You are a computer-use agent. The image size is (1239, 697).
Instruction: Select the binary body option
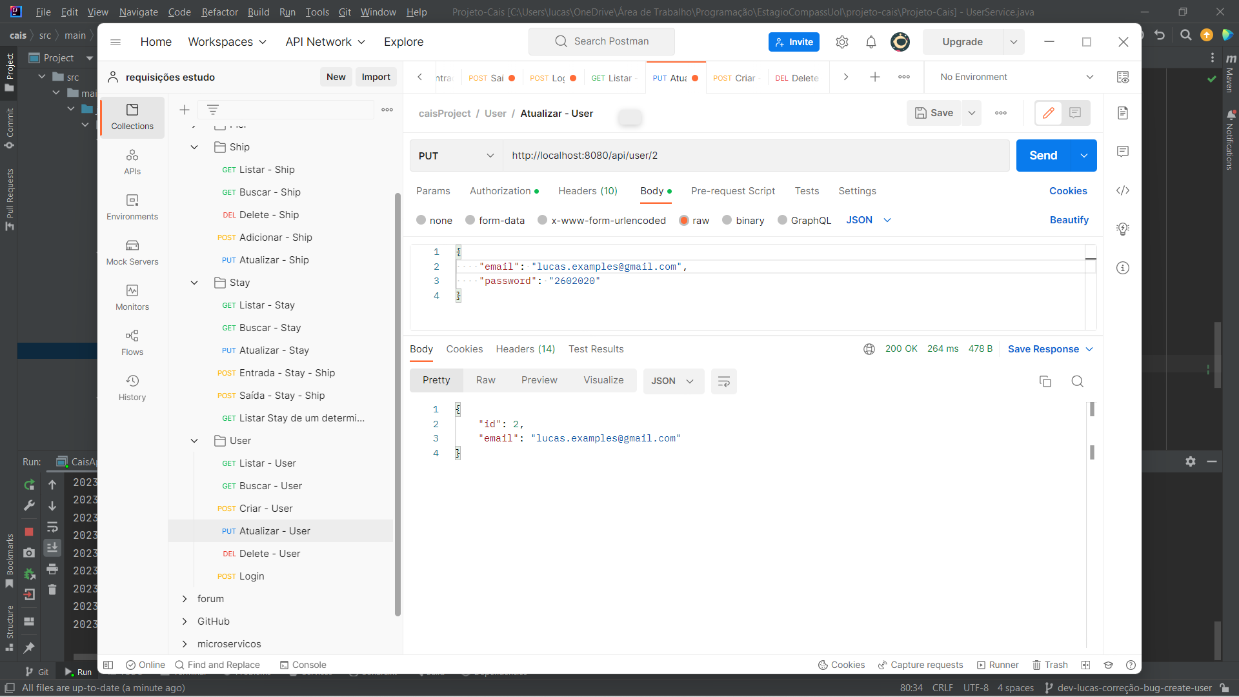(x=743, y=220)
